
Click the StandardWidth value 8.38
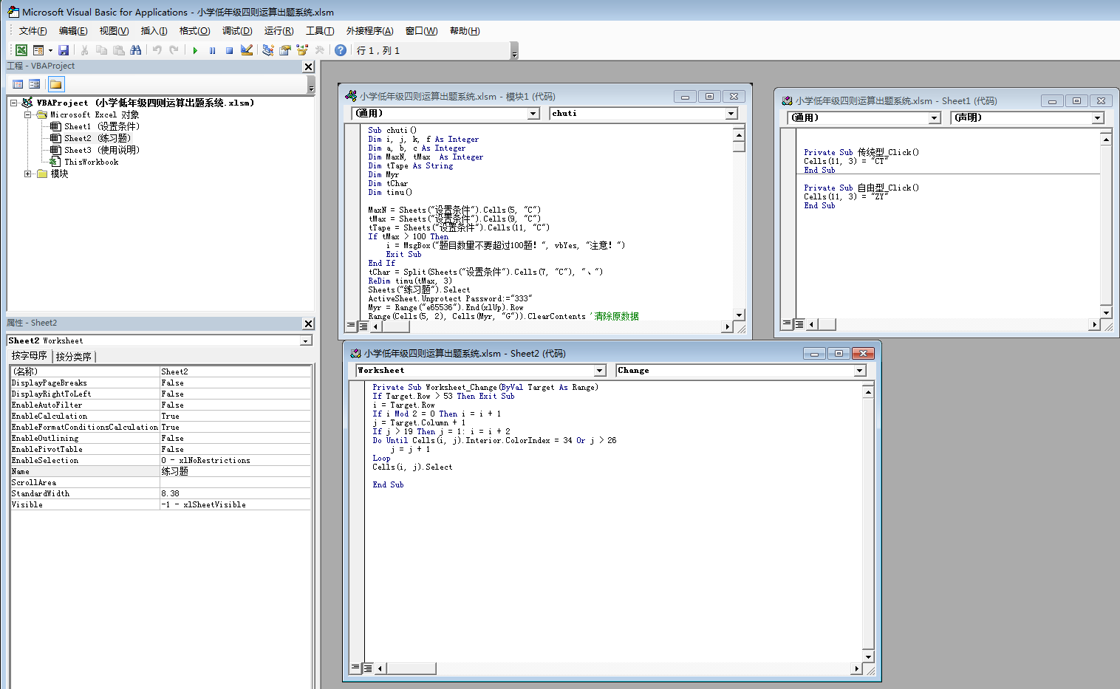click(x=235, y=493)
